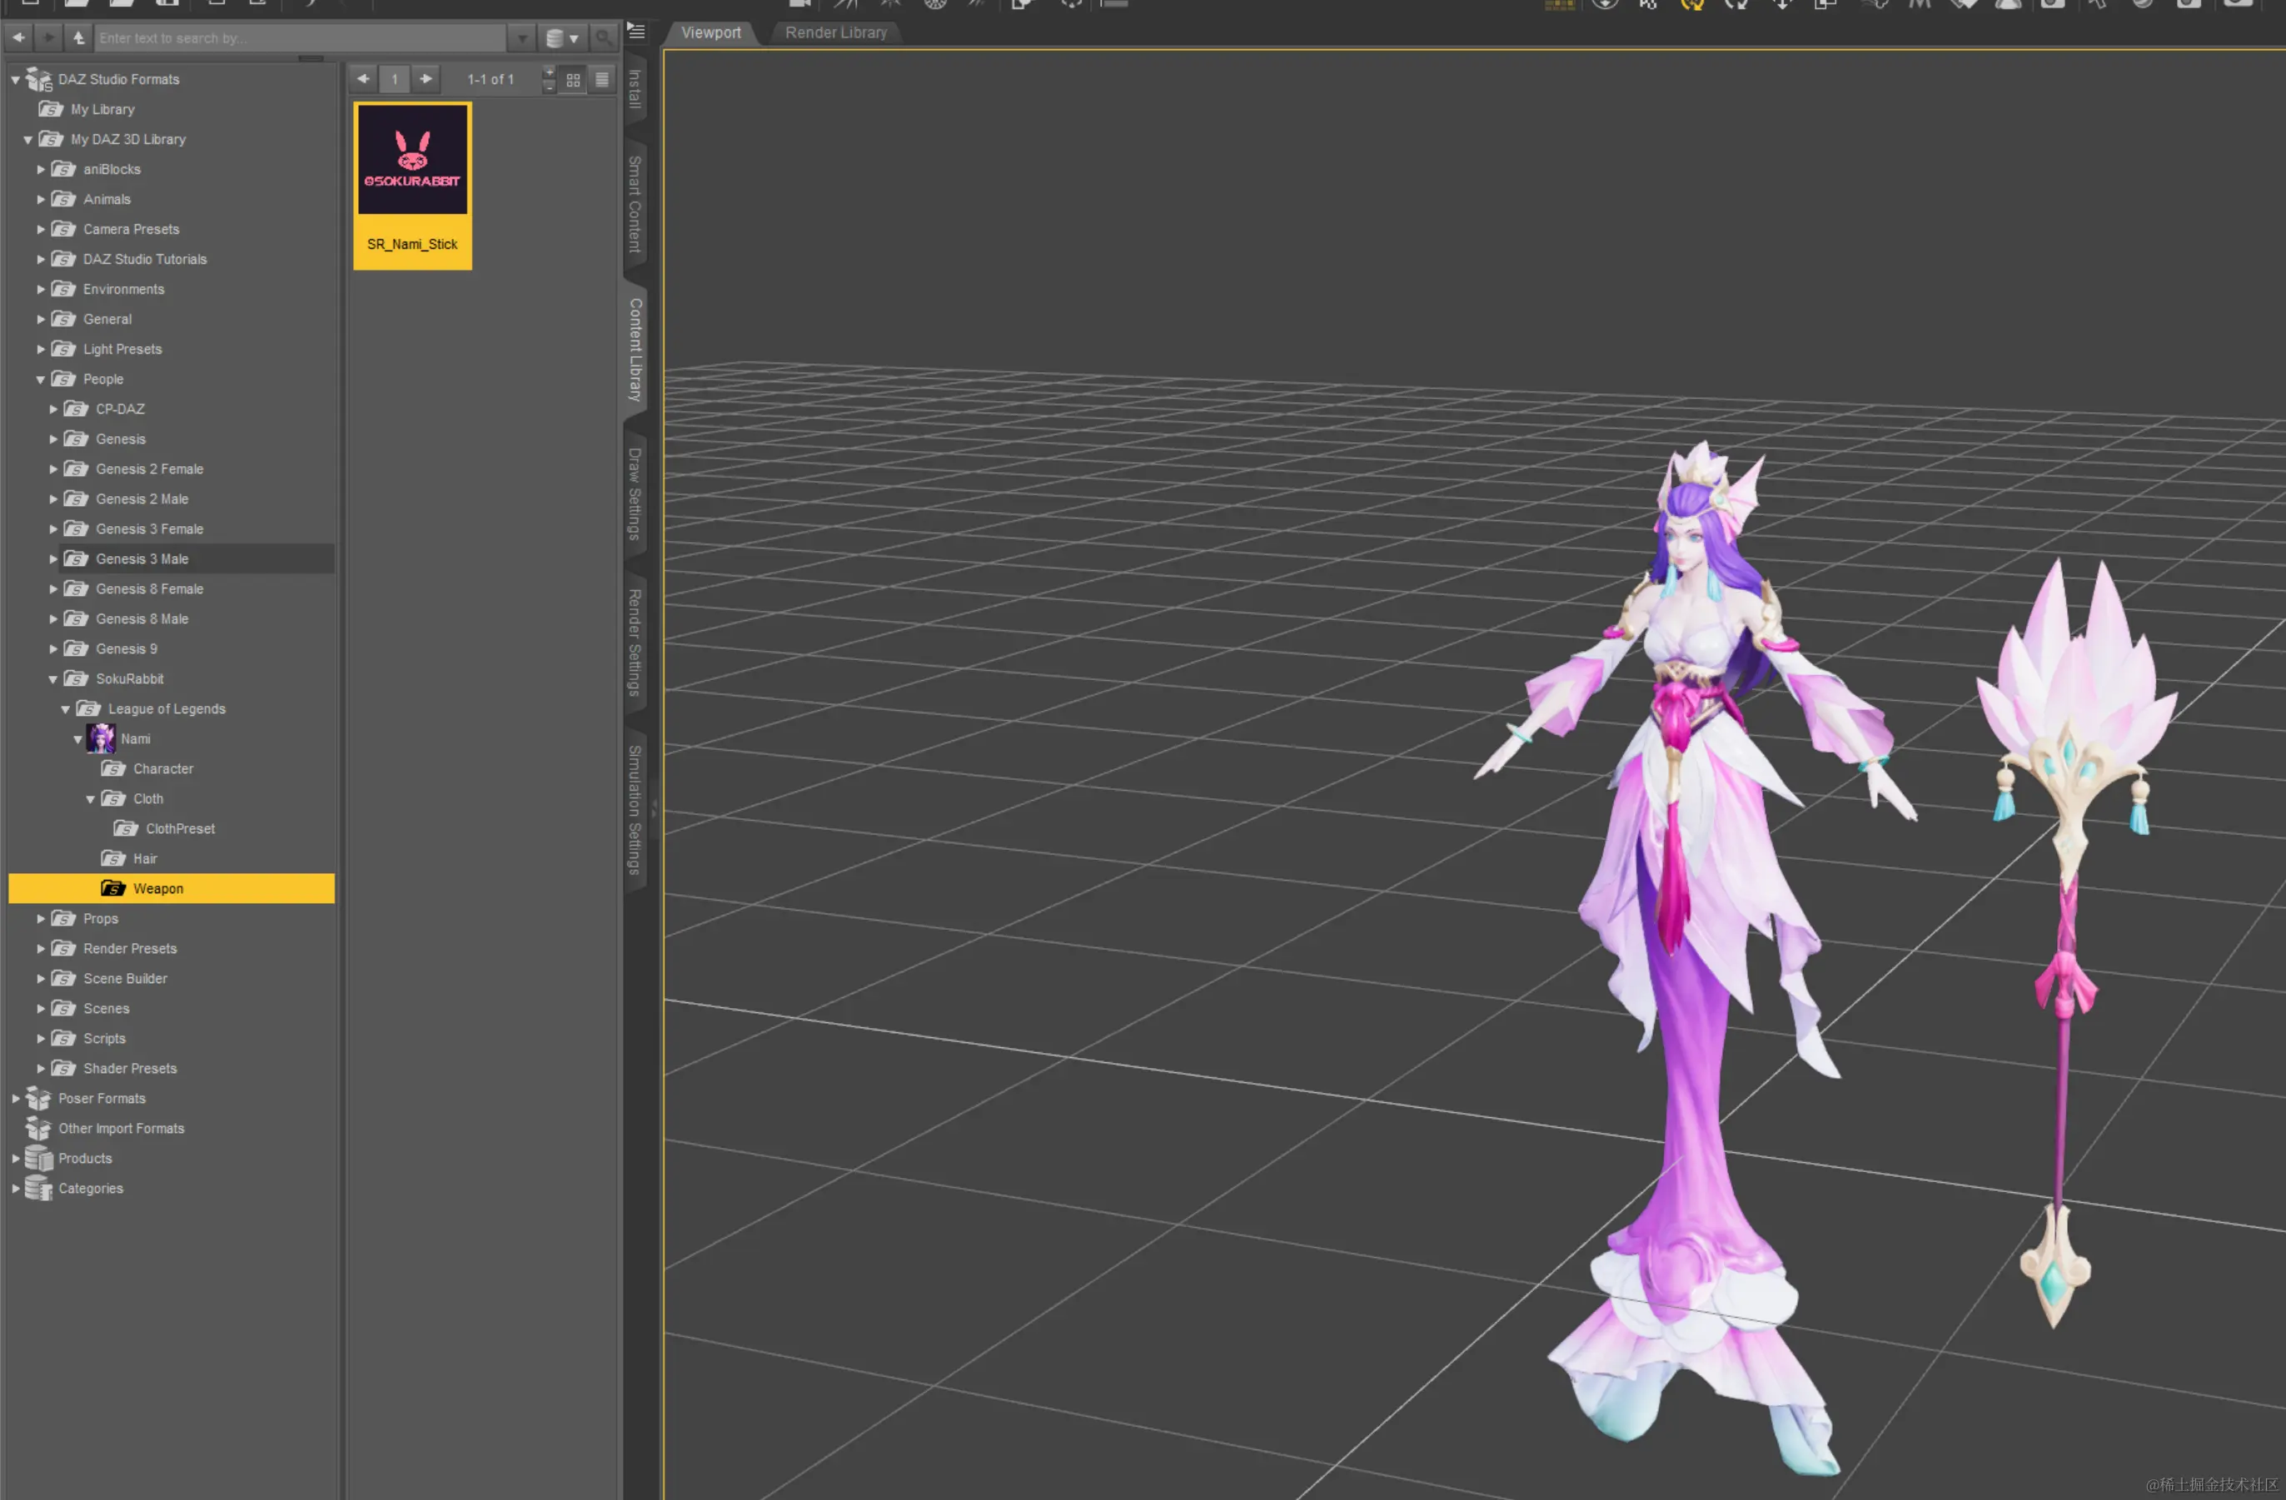Open the pane options menu icon
The width and height of the screenshot is (2286, 1500).
636,32
